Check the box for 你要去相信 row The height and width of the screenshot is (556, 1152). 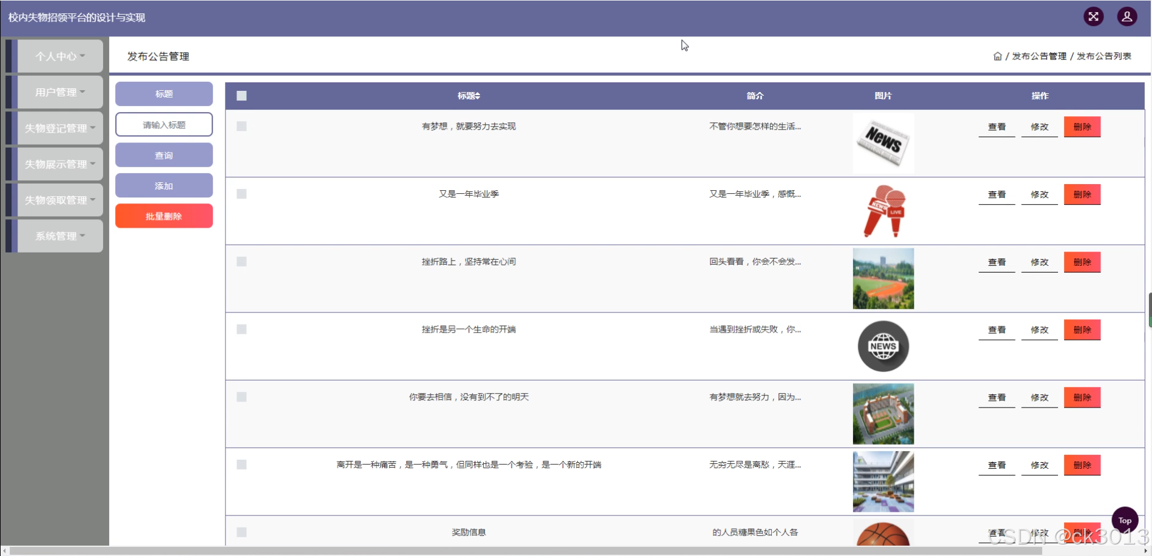241,397
